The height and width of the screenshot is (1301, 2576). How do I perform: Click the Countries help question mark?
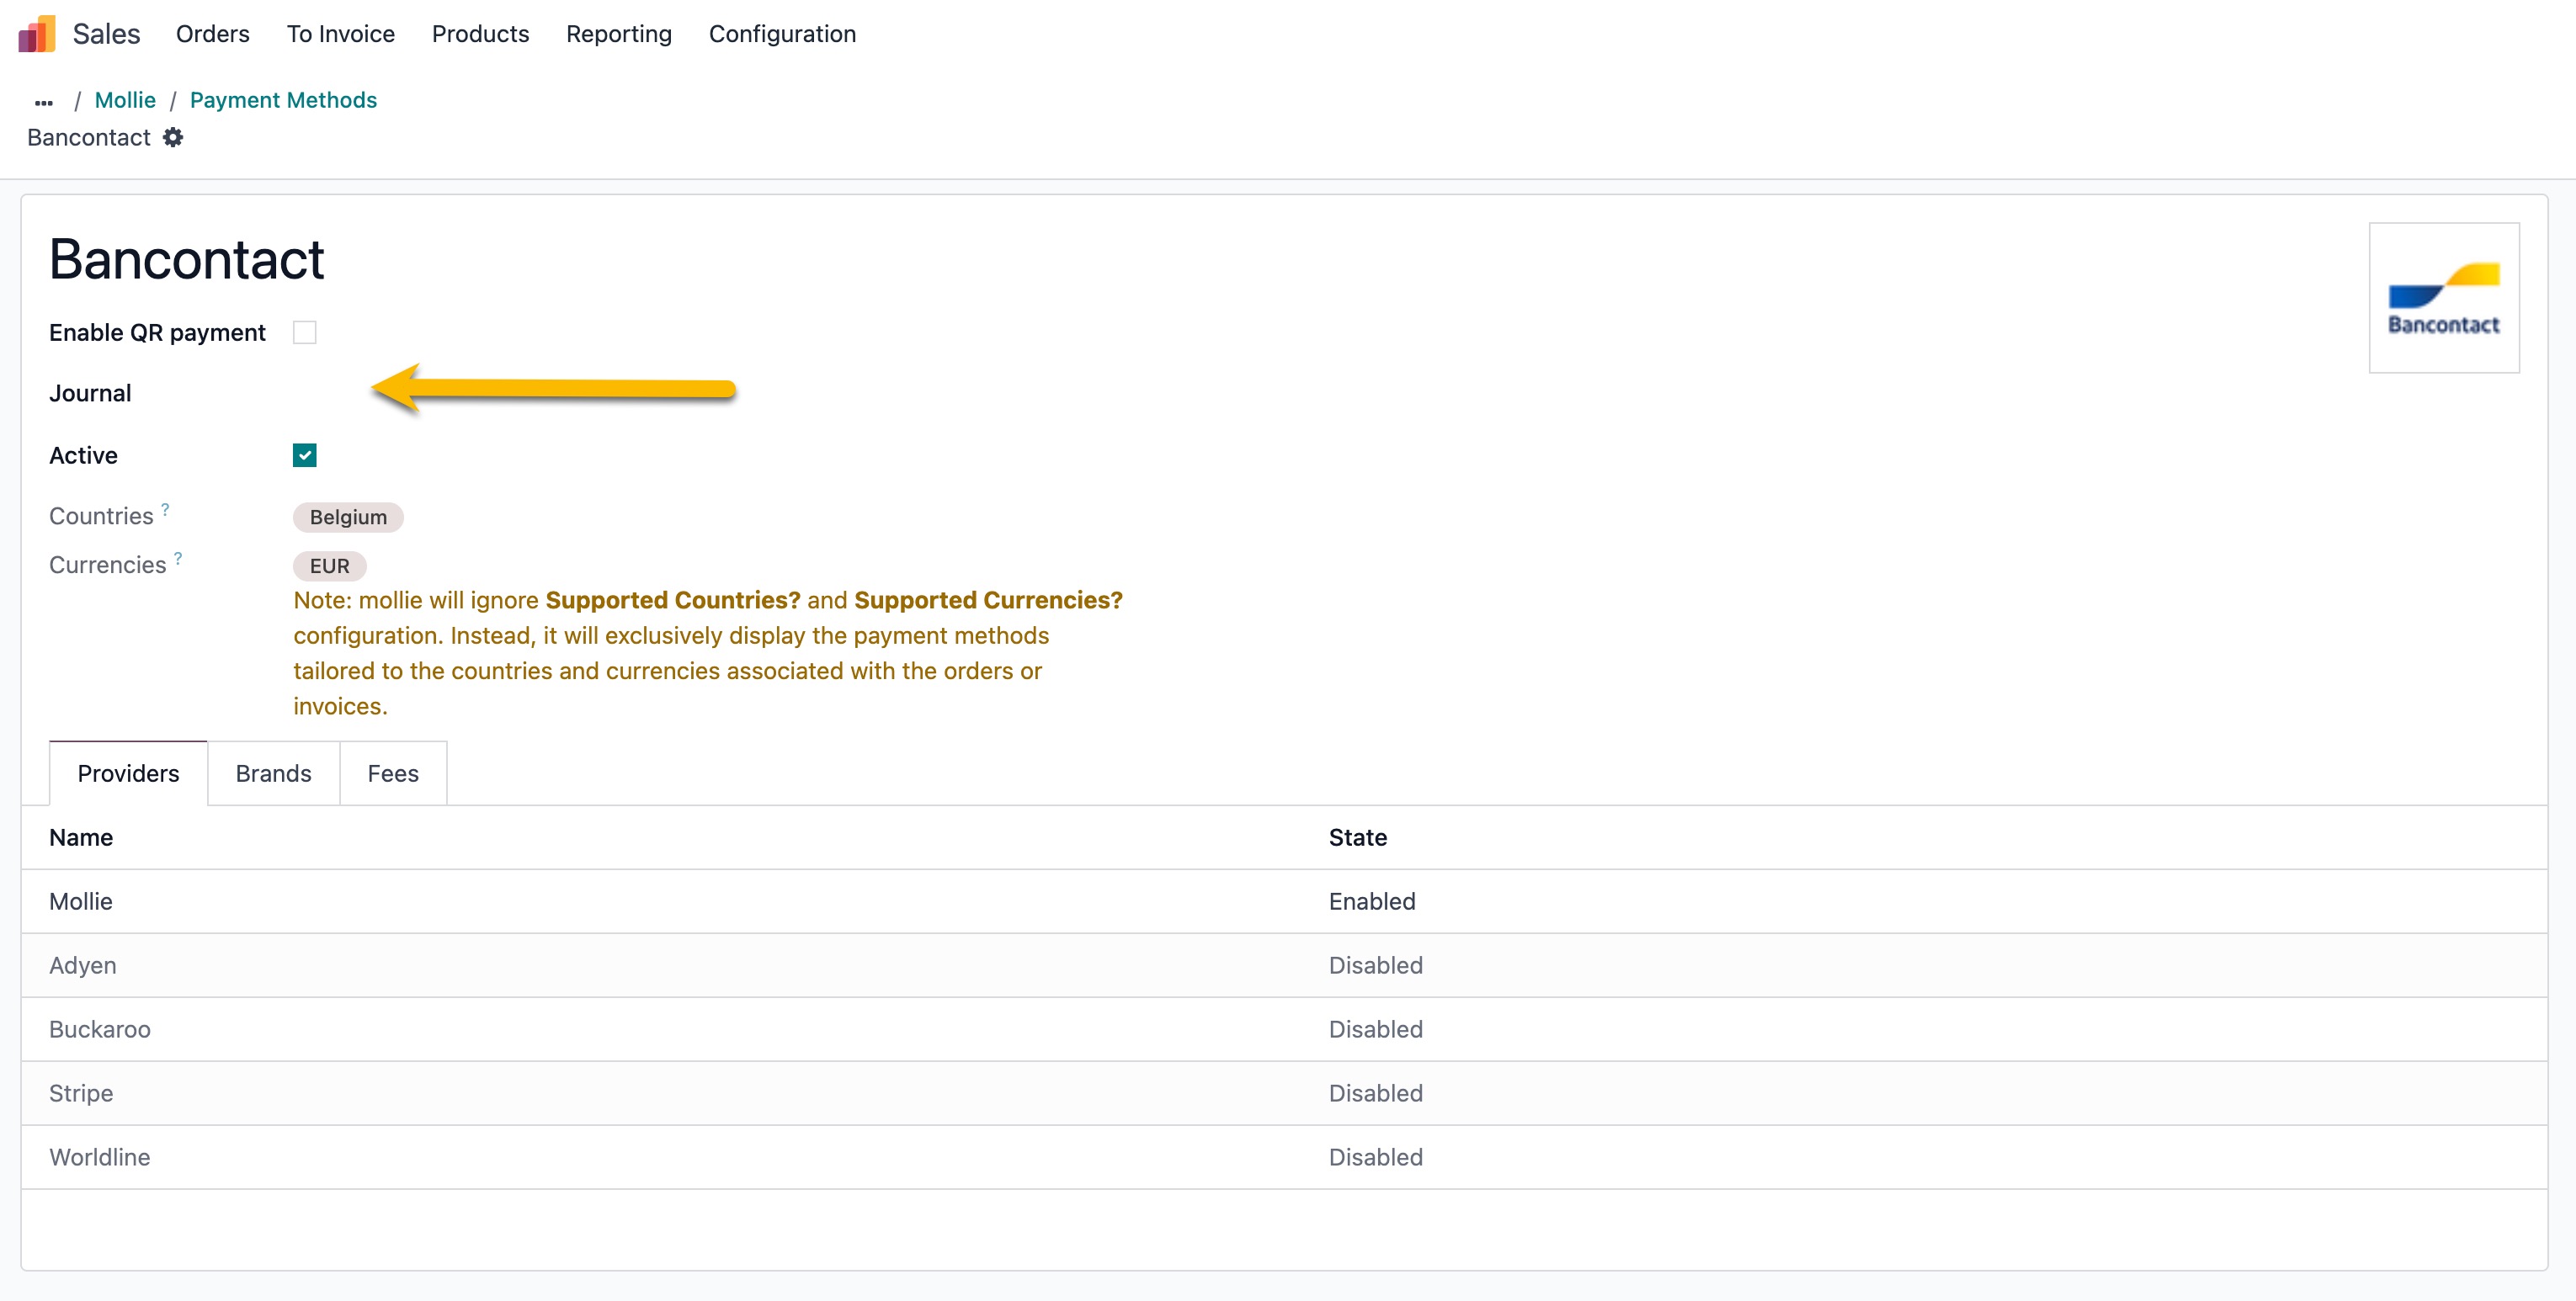pos(165,509)
